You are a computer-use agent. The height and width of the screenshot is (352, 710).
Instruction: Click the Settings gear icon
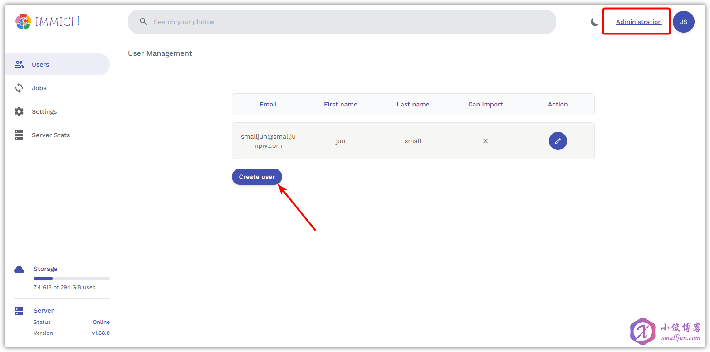[x=19, y=111]
